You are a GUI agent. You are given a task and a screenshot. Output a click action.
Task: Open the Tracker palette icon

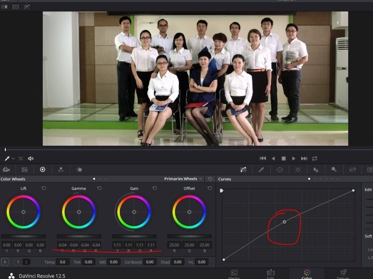(x=298, y=169)
